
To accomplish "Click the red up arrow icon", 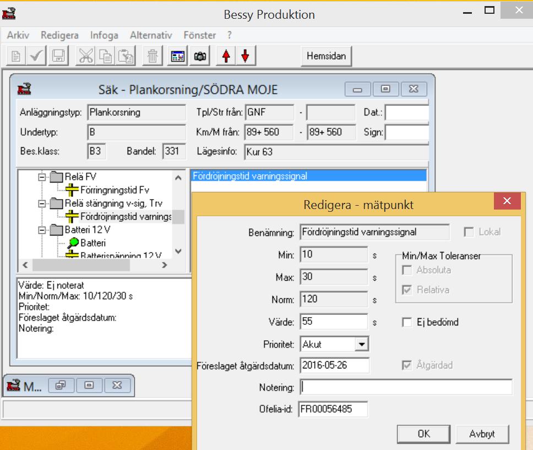I will pyautogui.click(x=226, y=56).
